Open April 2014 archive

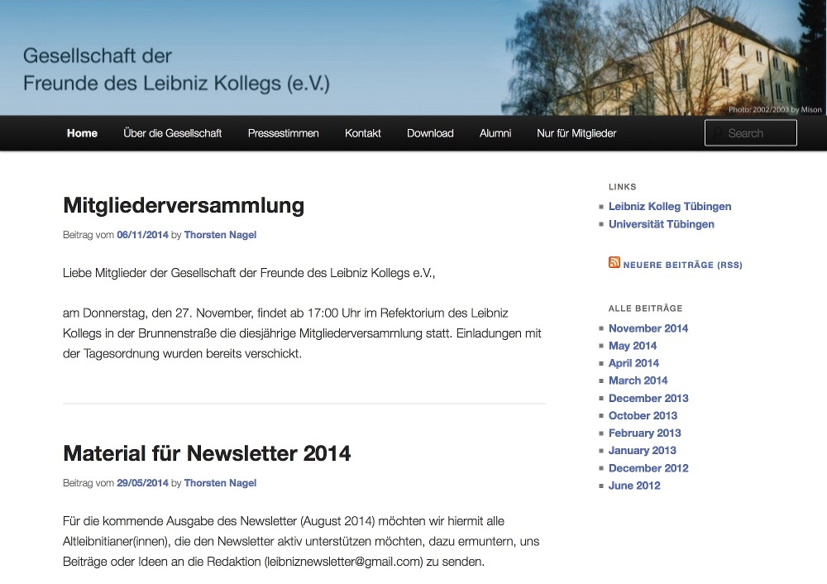633,363
